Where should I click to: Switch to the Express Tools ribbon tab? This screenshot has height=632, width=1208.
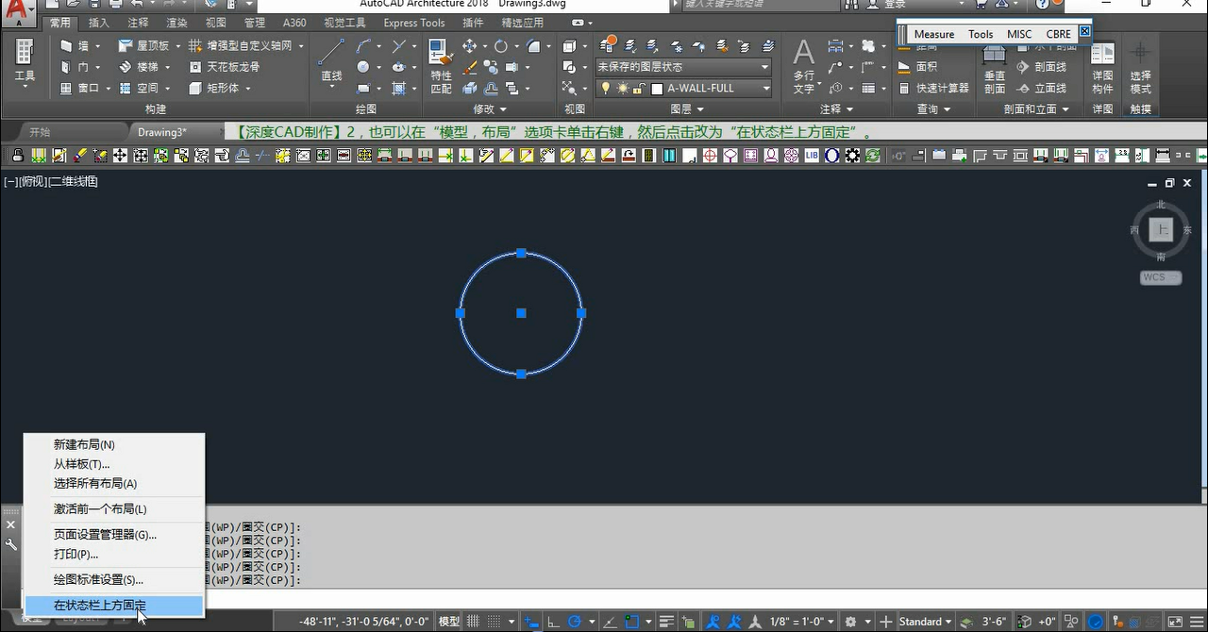(414, 23)
